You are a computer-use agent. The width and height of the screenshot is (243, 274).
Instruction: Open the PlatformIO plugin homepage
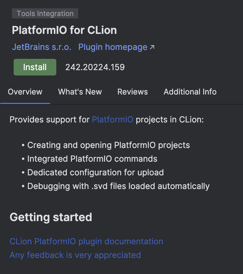[112, 47]
